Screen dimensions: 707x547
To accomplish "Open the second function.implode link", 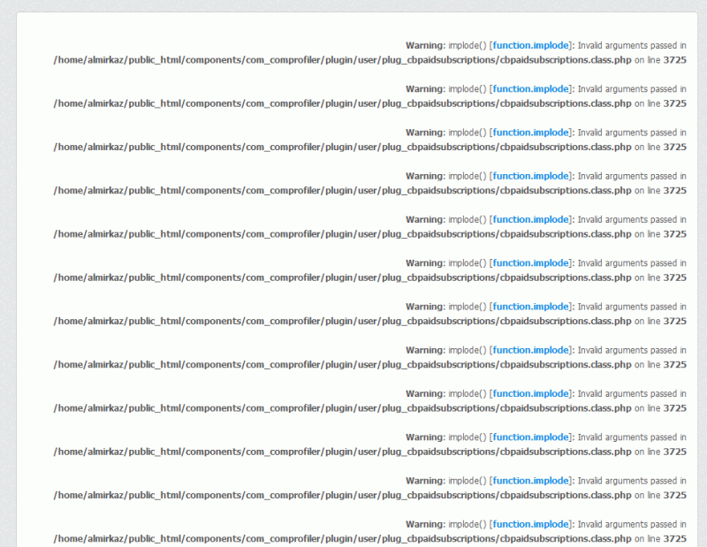I will pyautogui.click(x=530, y=89).
